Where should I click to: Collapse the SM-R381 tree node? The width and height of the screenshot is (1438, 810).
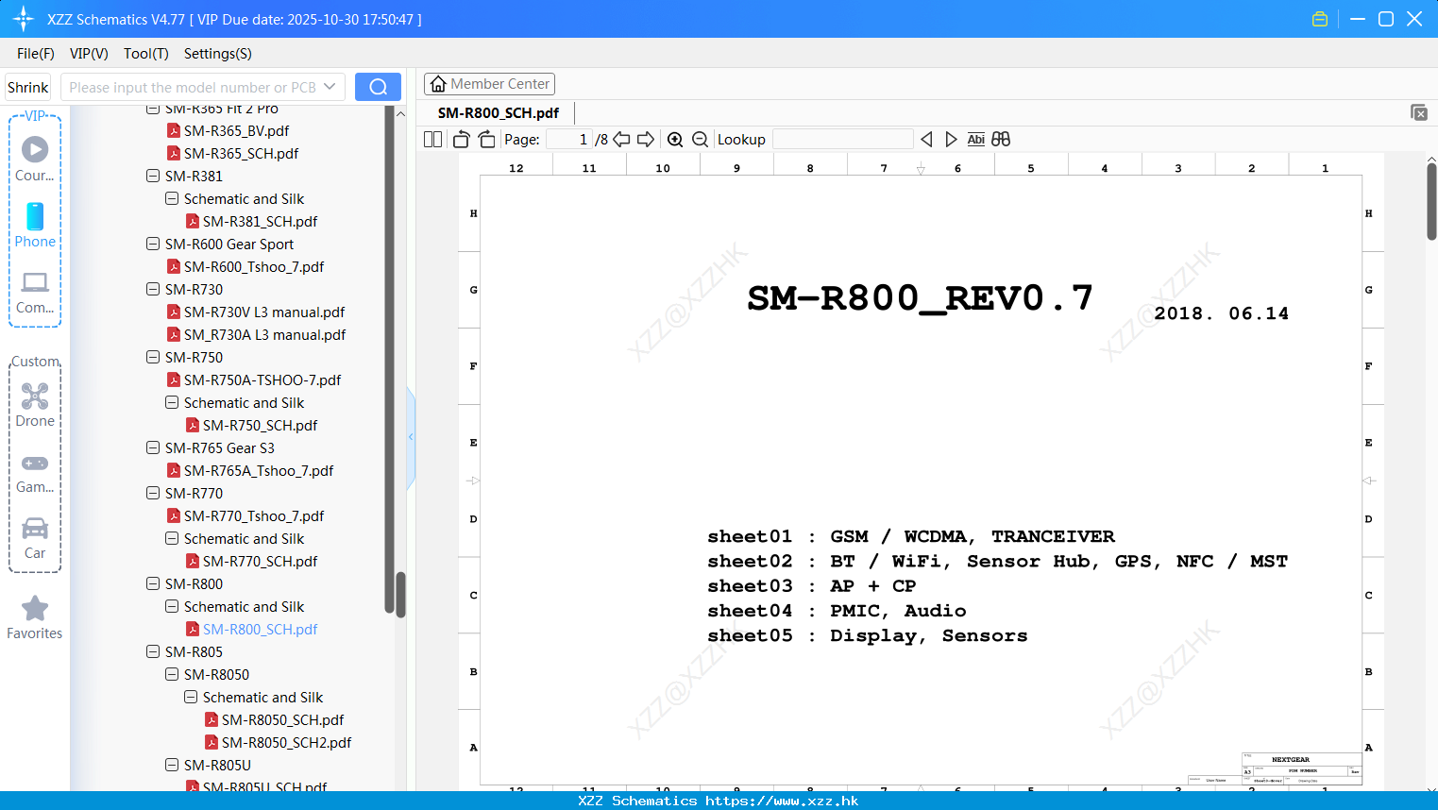153,176
